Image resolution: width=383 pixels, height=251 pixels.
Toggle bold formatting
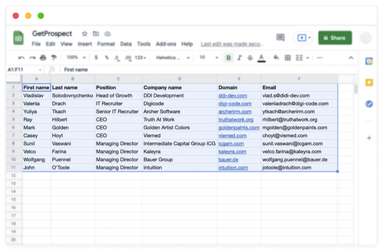229,58
